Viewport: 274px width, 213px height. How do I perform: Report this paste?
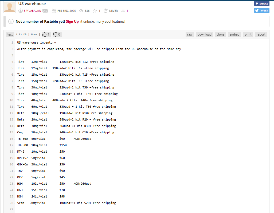pyautogui.click(x=261, y=34)
